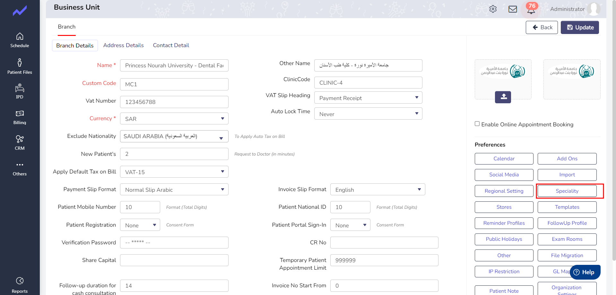Click the Back button
The image size is (616, 295).
click(542, 27)
